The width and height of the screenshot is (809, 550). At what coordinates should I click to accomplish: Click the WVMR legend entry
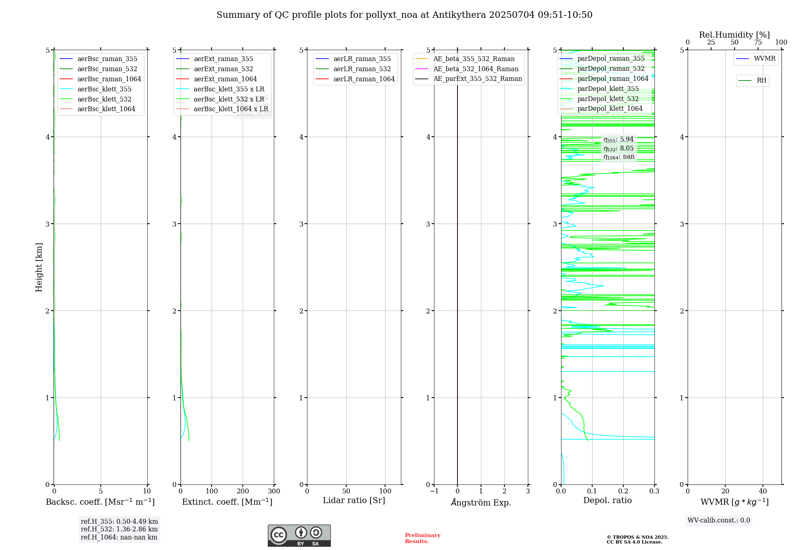click(x=756, y=59)
